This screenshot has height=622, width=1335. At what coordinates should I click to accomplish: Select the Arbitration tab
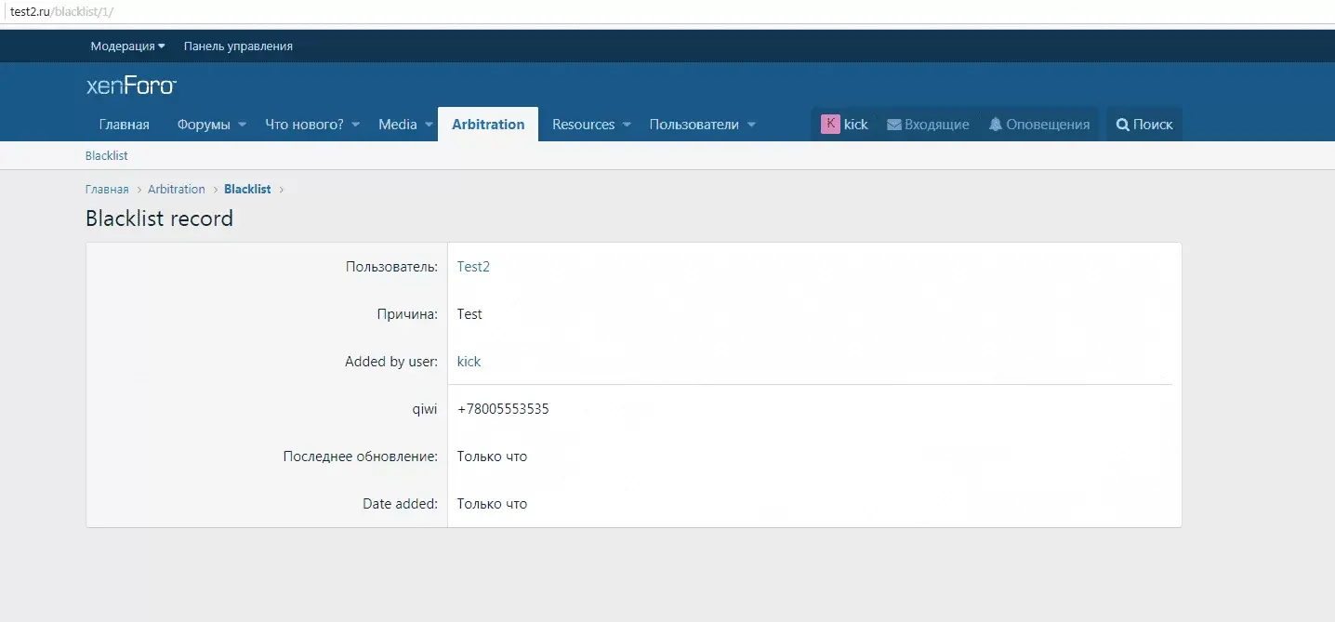tap(488, 125)
